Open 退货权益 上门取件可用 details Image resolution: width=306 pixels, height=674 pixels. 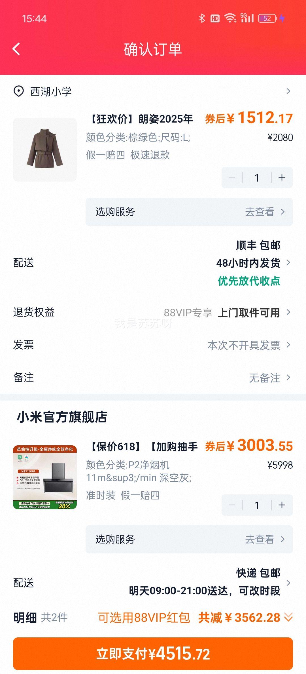[153, 312]
